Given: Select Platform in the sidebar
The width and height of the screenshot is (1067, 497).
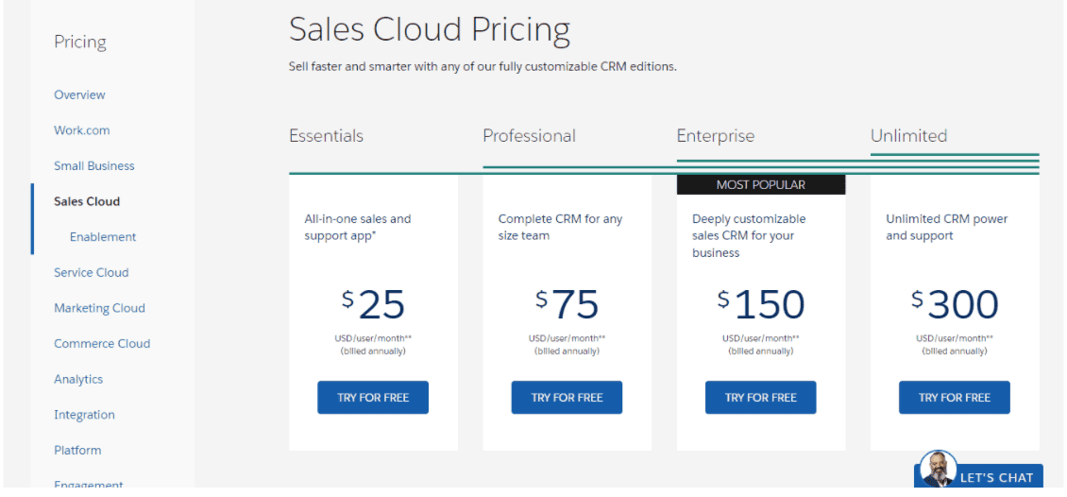Looking at the screenshot, I should click(x=77, y=450).
